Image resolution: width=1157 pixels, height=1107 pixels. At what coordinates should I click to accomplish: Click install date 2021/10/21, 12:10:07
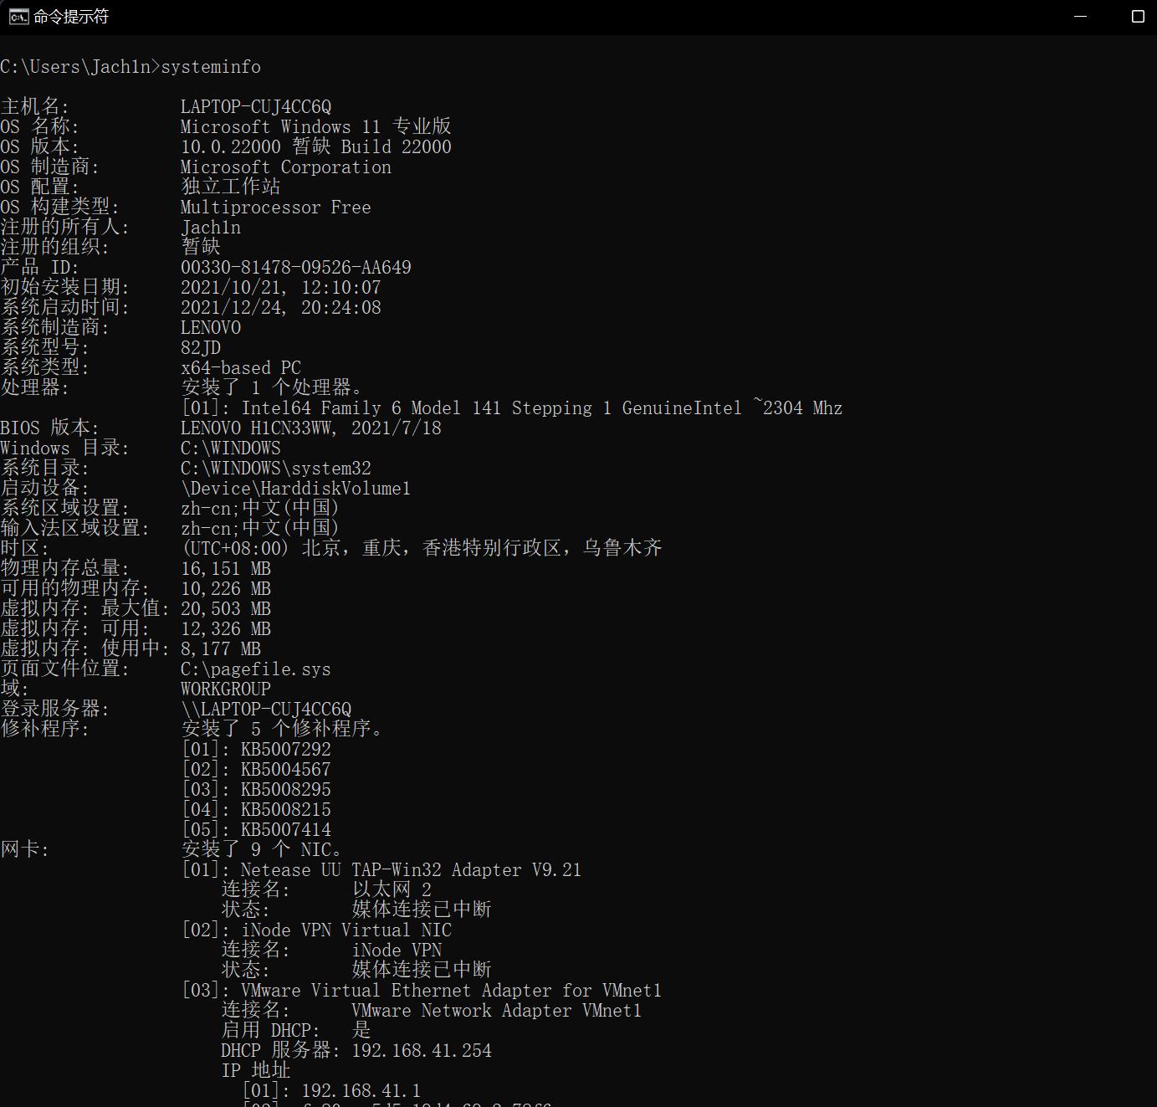tap(281, 288)
